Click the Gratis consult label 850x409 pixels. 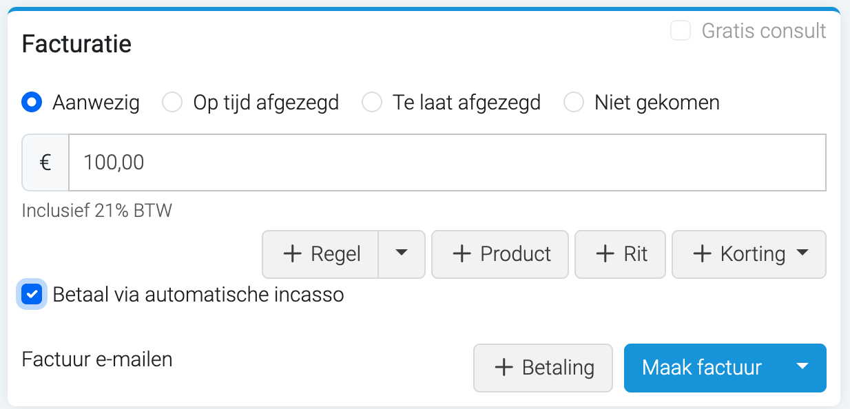[x=763, y=31]
